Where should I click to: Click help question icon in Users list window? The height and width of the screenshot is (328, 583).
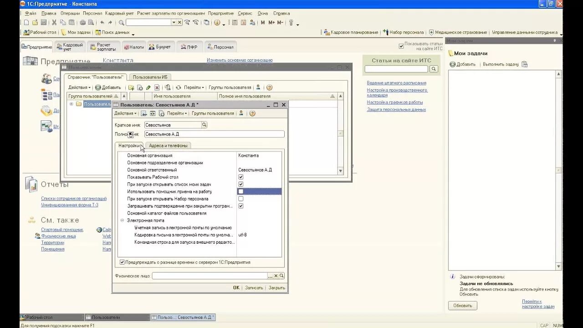(x=269, y=87)
